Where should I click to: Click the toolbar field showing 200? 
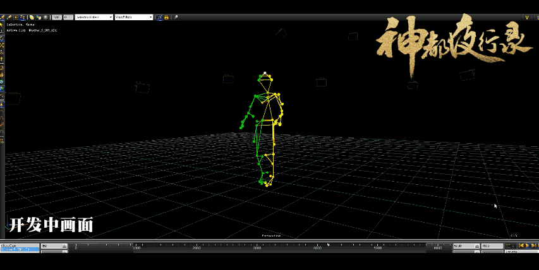56,17
